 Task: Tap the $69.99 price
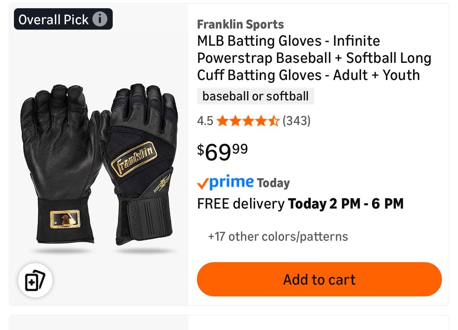(x=223, y=151)
